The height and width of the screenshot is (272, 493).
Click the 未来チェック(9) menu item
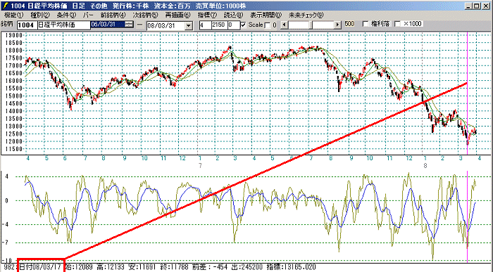pyautogui.click(x=306, y=15)
